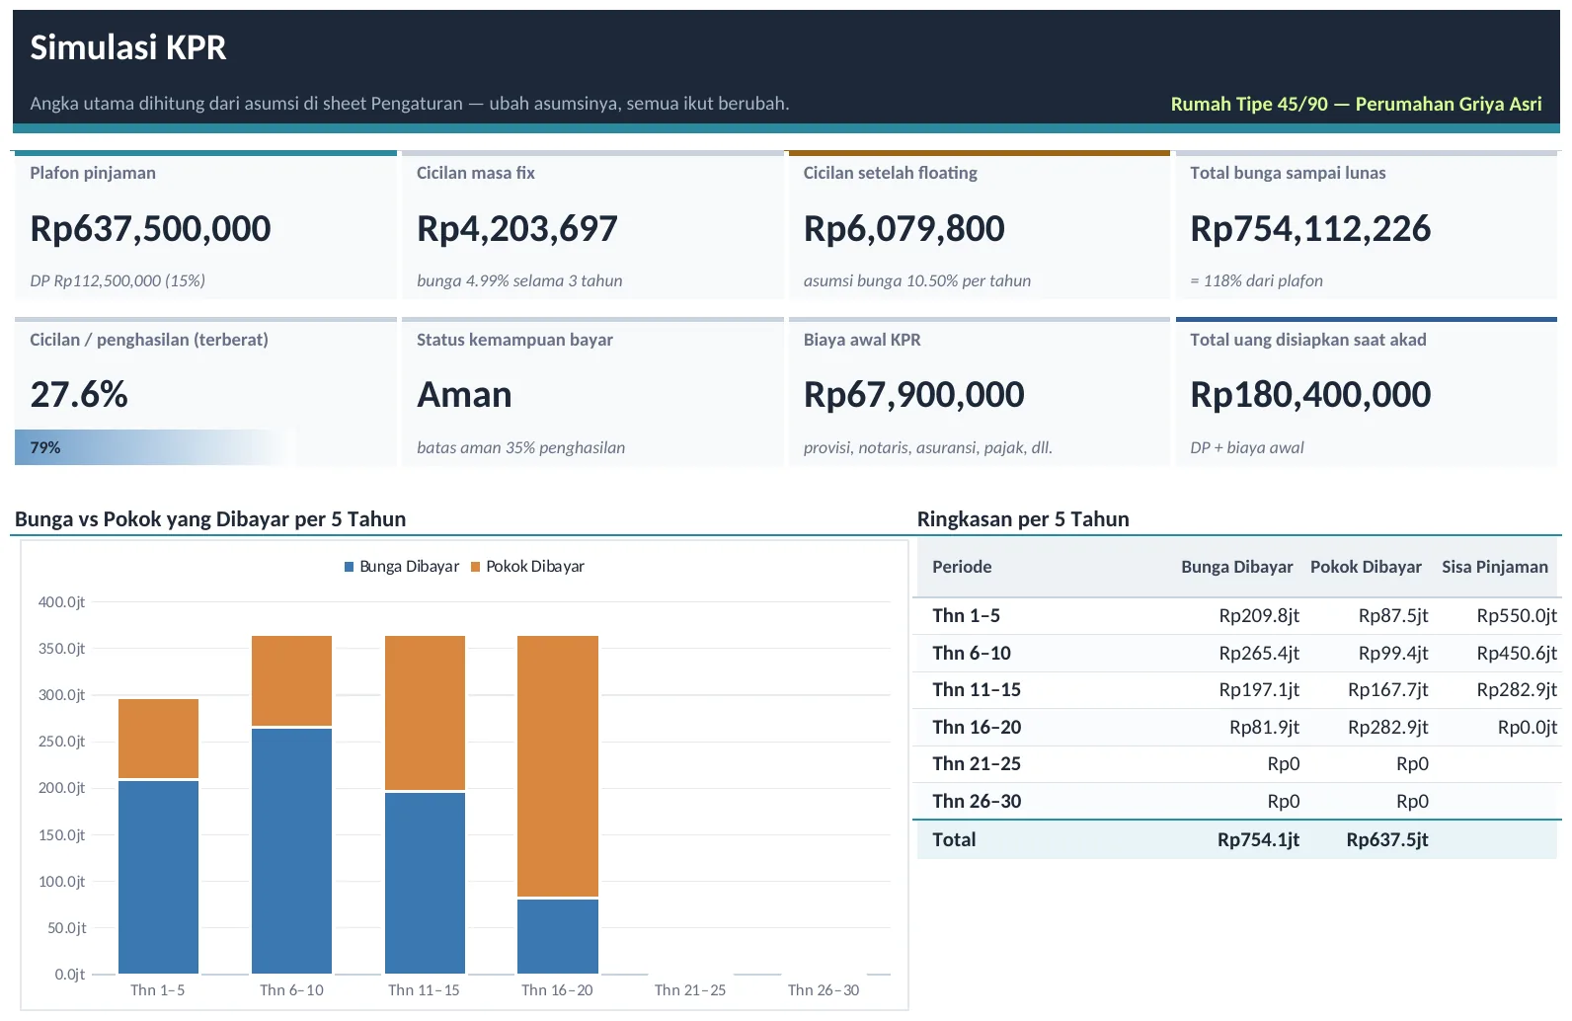Click the "DP Rp112,500,000 (15%)" note

pos(118,280)
